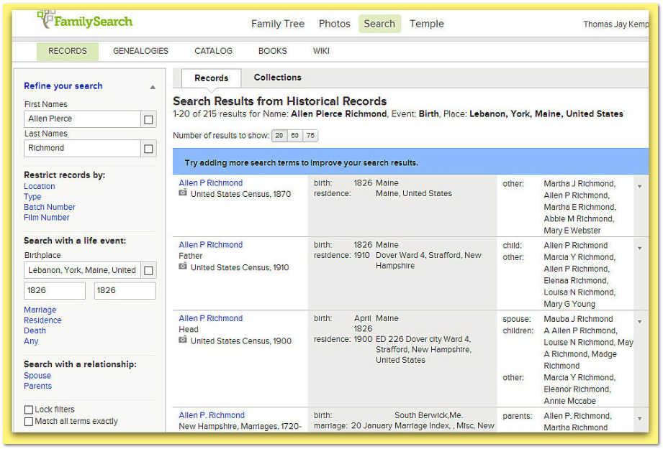Open Allen P. Richmond marriage record
Viewport: 663px width, 449px height.
[x=212, y=415]
